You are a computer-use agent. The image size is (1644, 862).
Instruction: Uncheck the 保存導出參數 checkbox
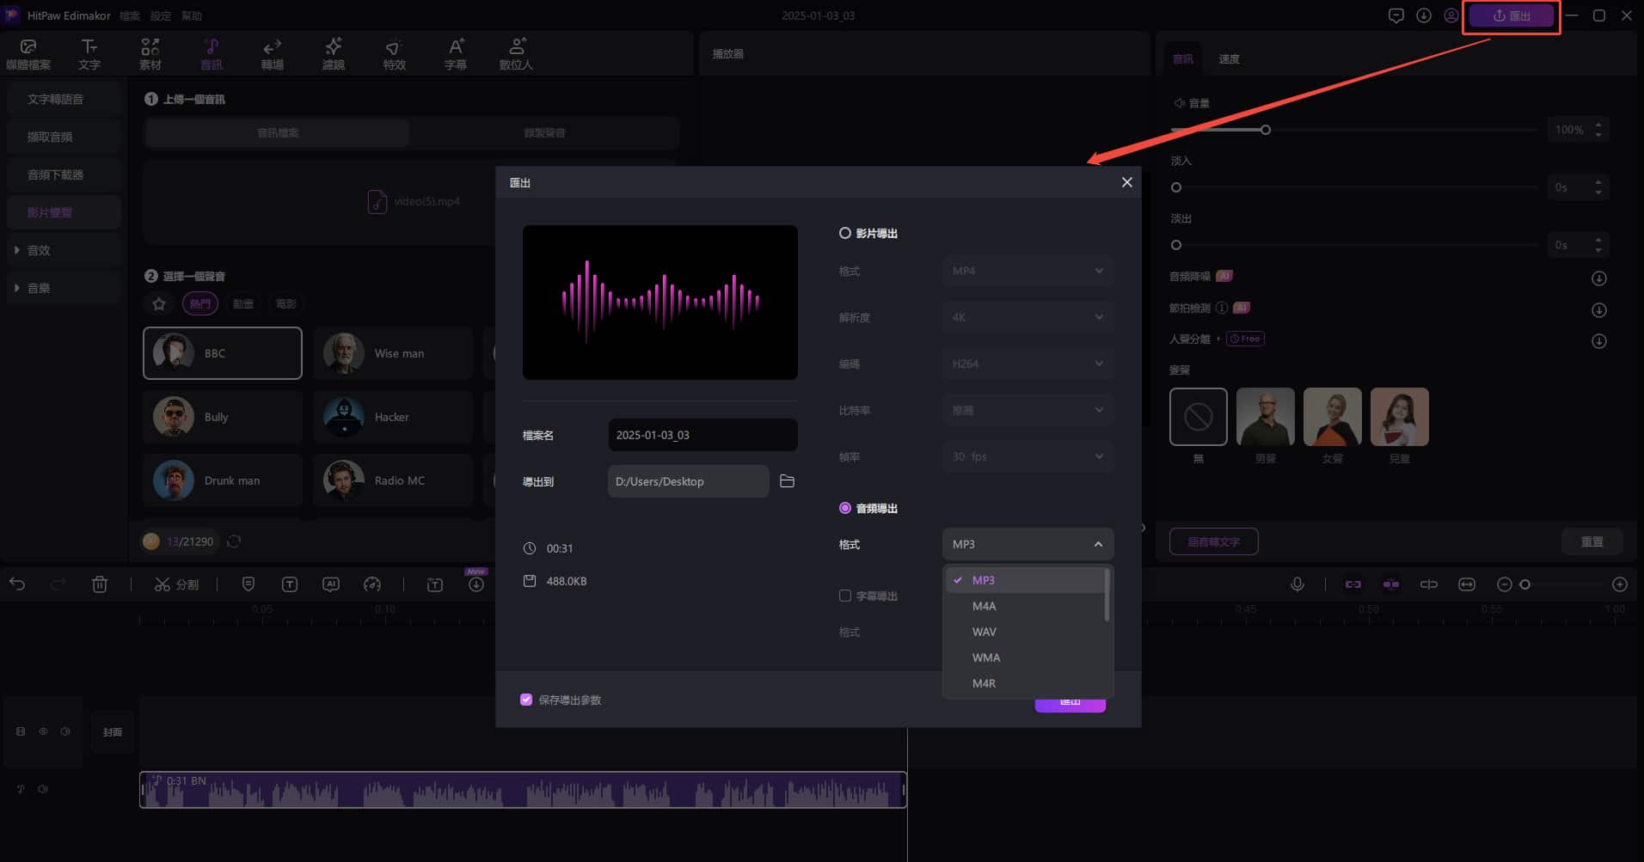pyautogui.click(x=526, y=700)
